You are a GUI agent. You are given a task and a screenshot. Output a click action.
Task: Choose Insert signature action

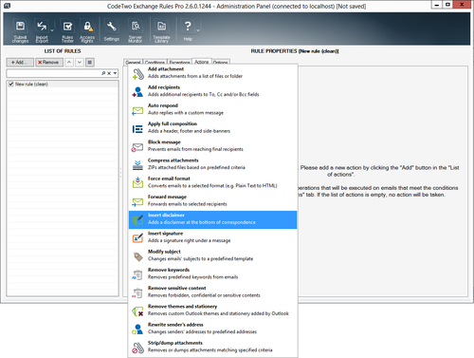pyautogui.click(x=212, y=237)
